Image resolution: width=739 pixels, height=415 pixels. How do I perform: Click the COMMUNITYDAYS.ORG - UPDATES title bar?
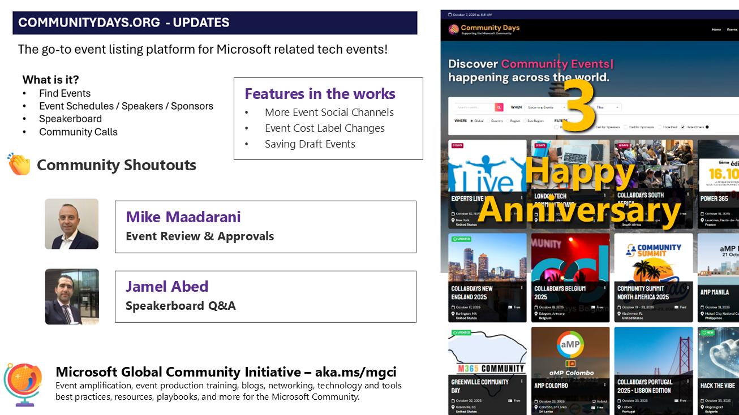[x=214, y=23]
